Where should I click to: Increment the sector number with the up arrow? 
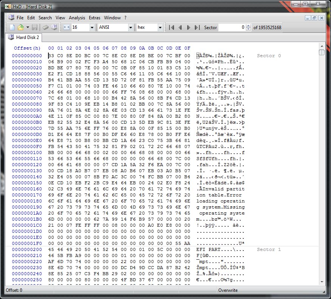pos(249,26)
